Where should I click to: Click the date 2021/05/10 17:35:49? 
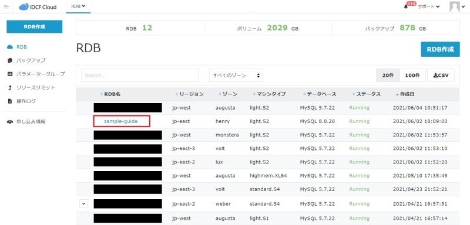point(420,175)
